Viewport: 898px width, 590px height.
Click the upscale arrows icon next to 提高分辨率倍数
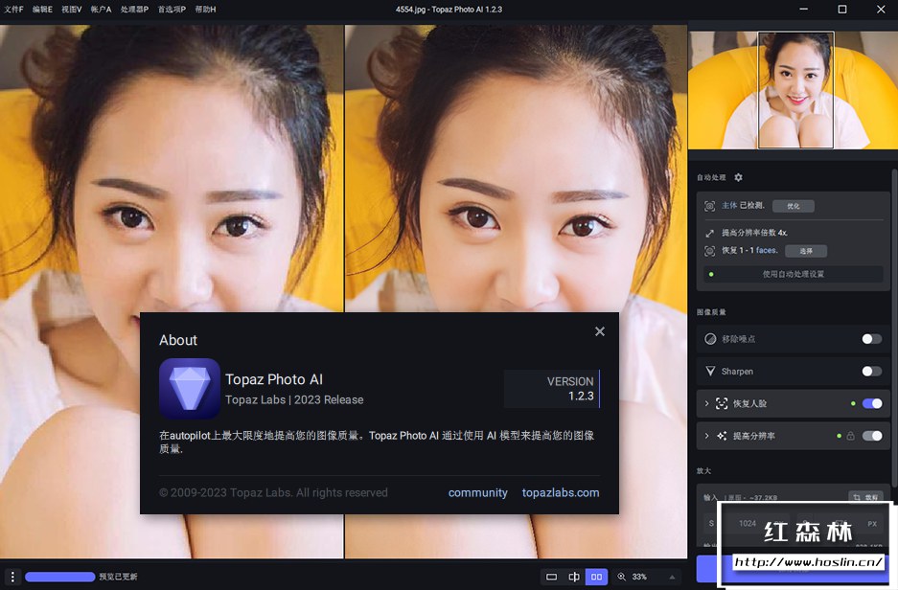pyautogui.click(x=709, y=233)
